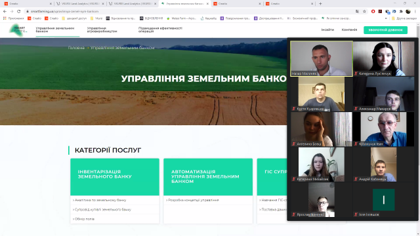420x236 pixels.
Task: Open 'Управління земельним банком' nav menu
Action: [55, 29]
